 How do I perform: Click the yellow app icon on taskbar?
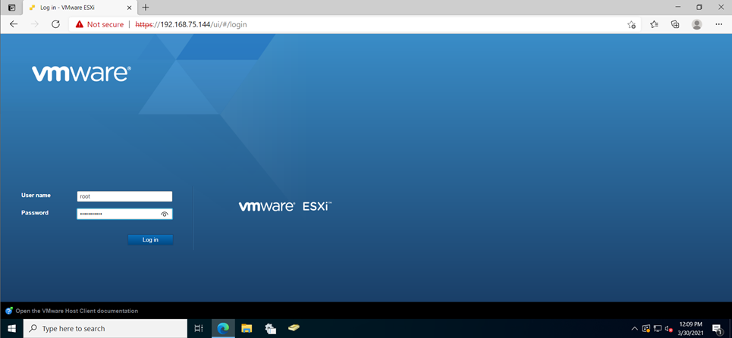pos(294,328)
